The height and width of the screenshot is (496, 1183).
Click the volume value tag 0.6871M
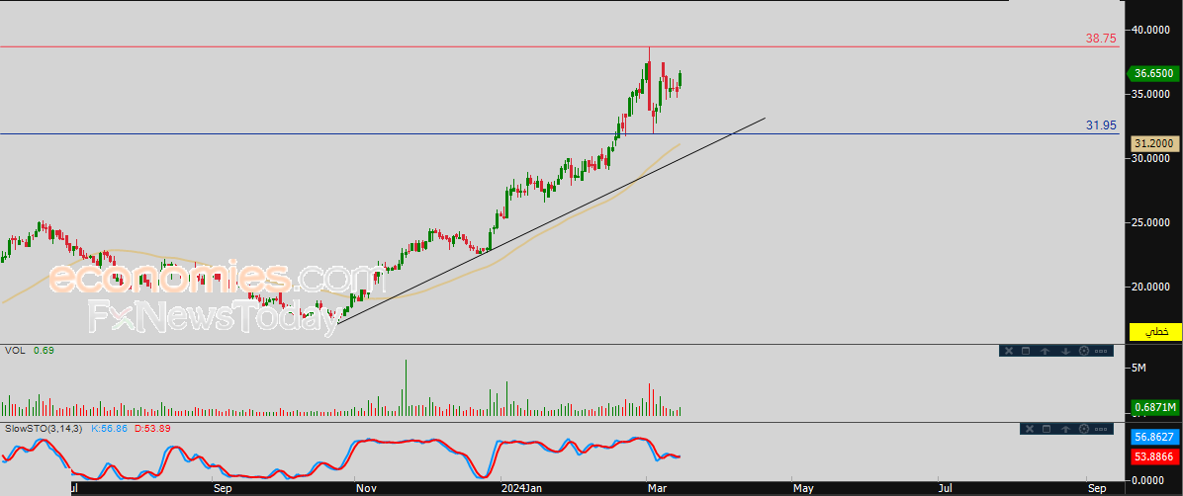(1154, 407)
